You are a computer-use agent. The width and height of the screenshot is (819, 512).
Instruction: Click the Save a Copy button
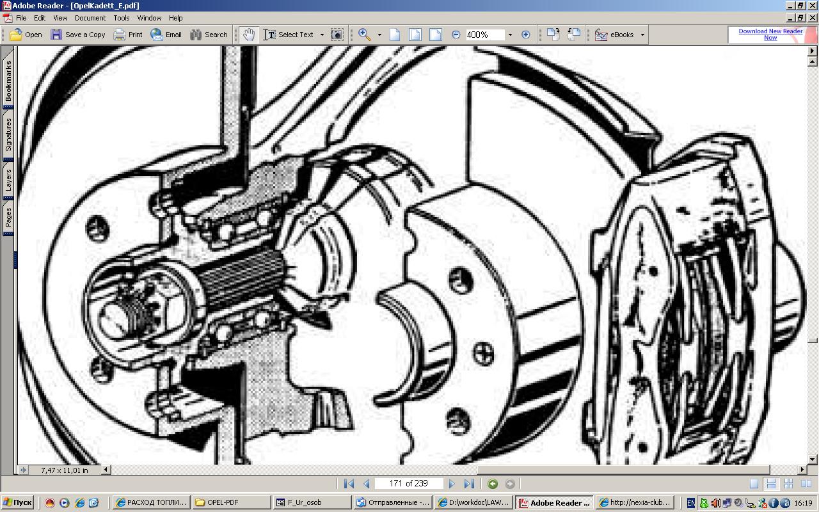pyautogui.click(x=78, y=35)
